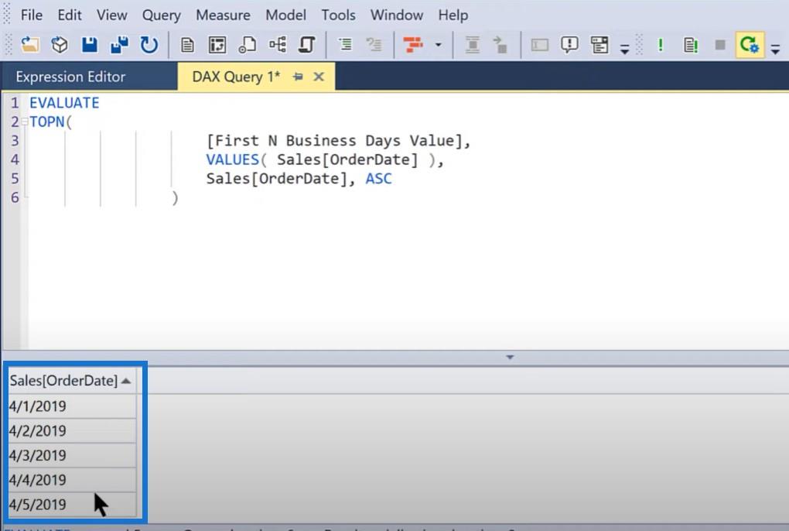Sort by Sales[OrderDate] column header
This screenshot has width=789, height=531.
click(71, 381)
